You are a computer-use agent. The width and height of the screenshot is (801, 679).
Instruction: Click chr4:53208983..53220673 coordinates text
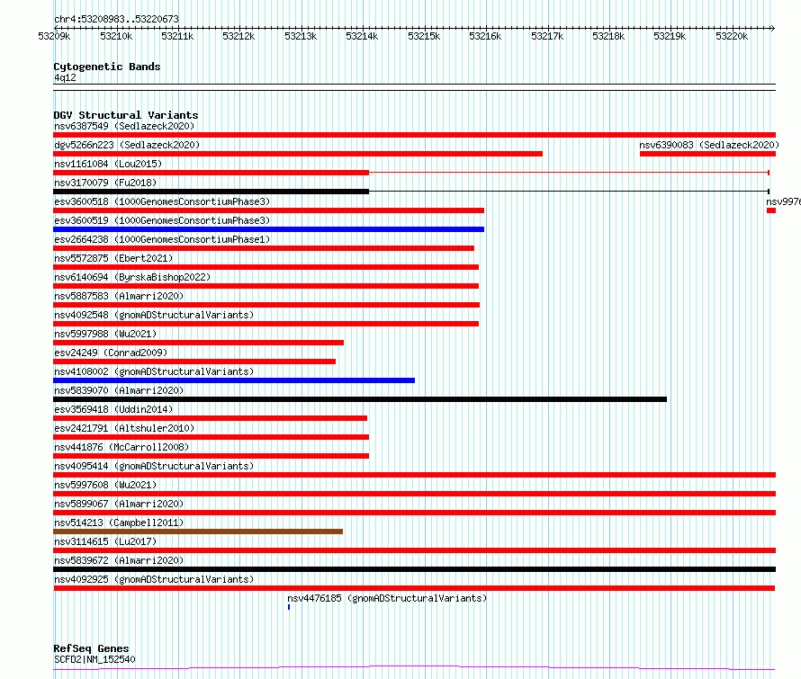tap(116, 20)
